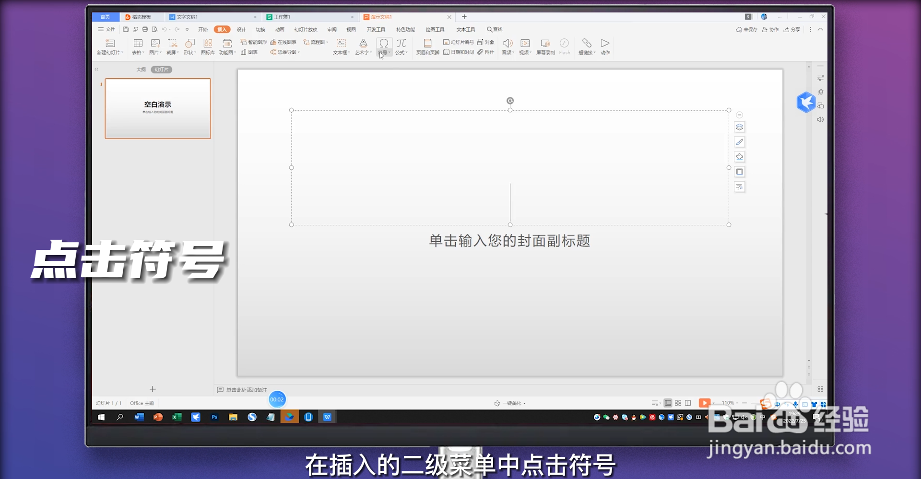Open the 形状 shapes dropdown
The width and height of the screenshot is (921, 479).
(189, 47)
